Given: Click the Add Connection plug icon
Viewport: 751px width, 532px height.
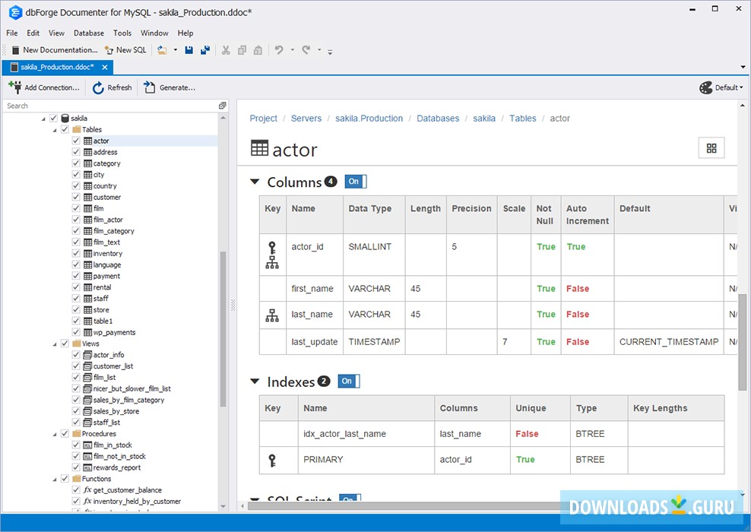Looking at the screenshot, I should coord(15,87).
